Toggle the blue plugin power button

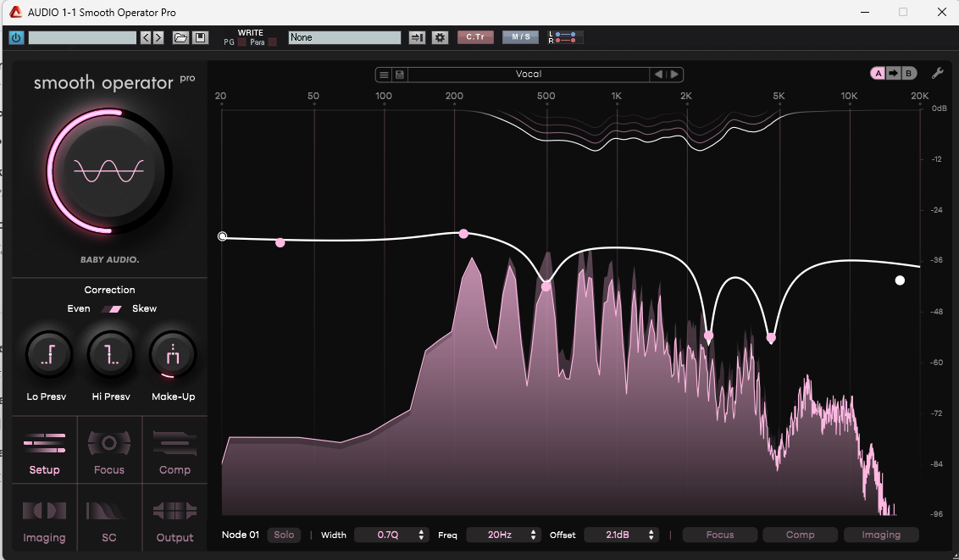tap(16, 37)
